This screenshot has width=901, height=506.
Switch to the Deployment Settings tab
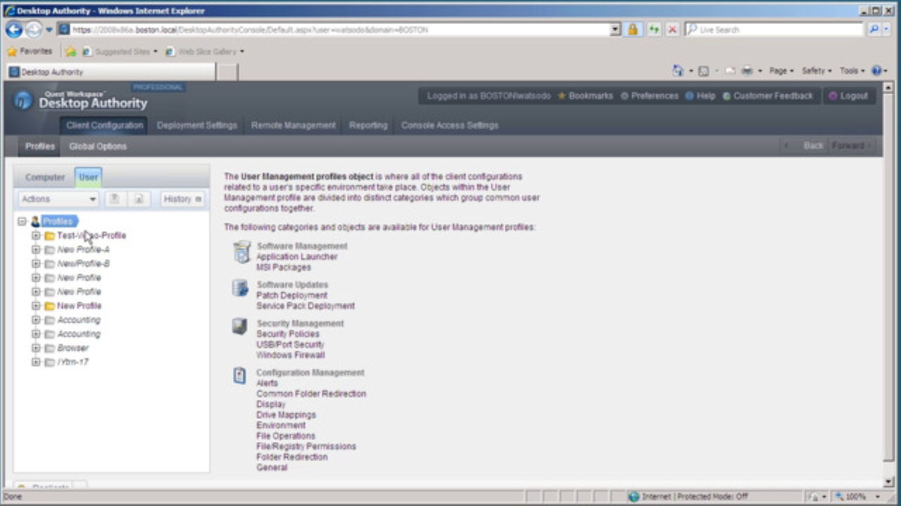[x=197, y=125]
